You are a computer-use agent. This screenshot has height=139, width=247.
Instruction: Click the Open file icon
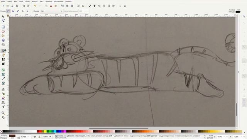coord(8,6)
